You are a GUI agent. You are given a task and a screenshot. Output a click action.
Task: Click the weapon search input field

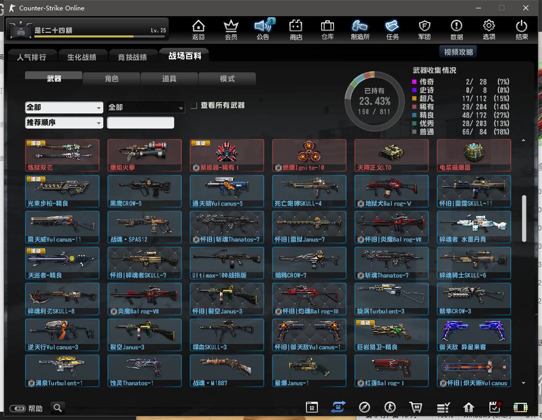pyautogui.click(x=140, y=122)
